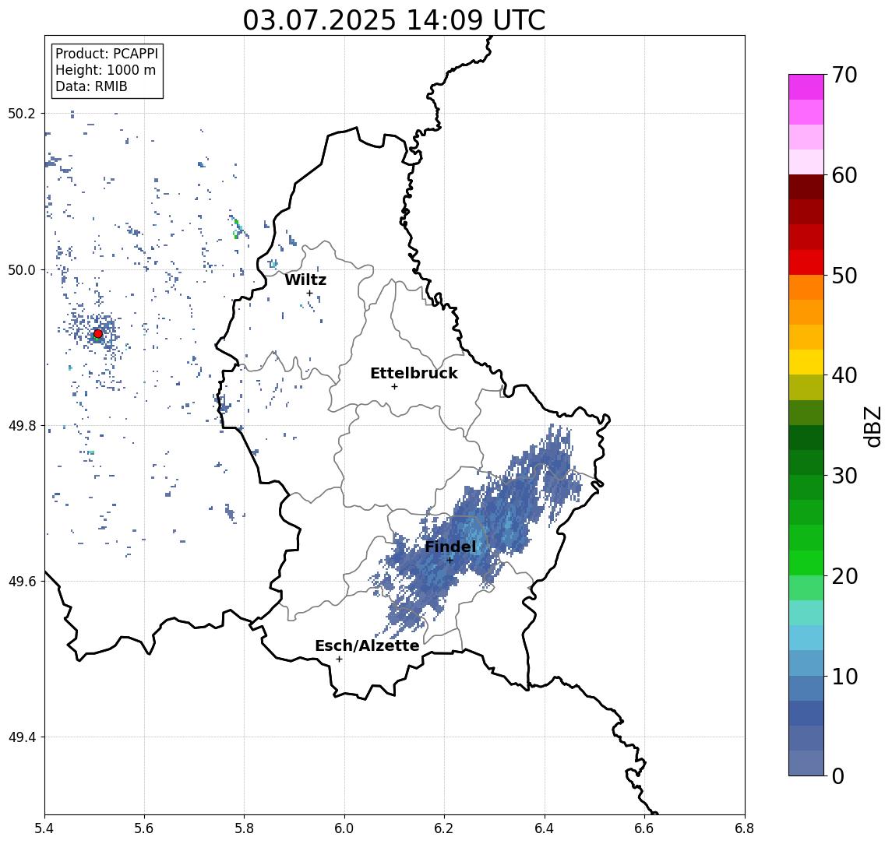Click the latitude tick label 50.0
This screenshot has height=844, width=892.
tap(22, 269)
